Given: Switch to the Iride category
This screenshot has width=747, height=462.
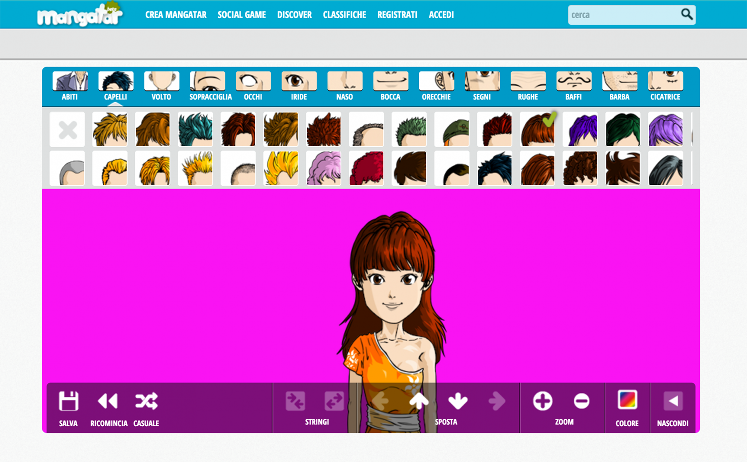Looking at the screenshot, I should coord(299,86).
